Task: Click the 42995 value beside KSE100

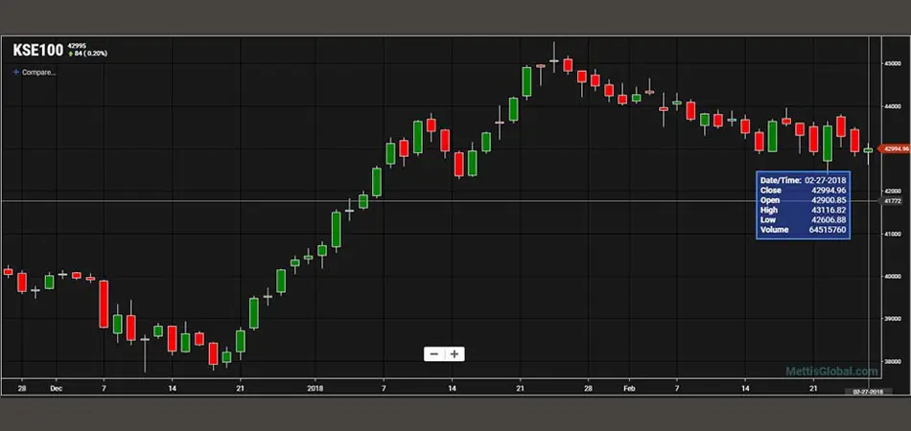Action: point(76,46)
